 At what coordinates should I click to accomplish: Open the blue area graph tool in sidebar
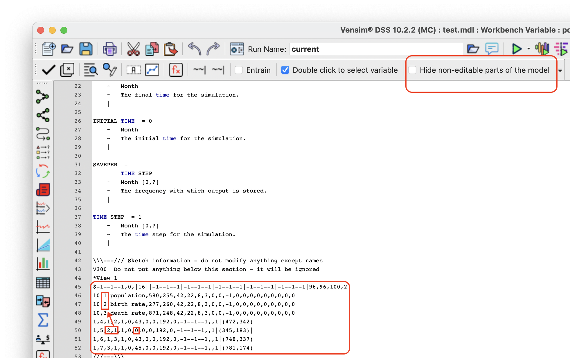point(43,245)
